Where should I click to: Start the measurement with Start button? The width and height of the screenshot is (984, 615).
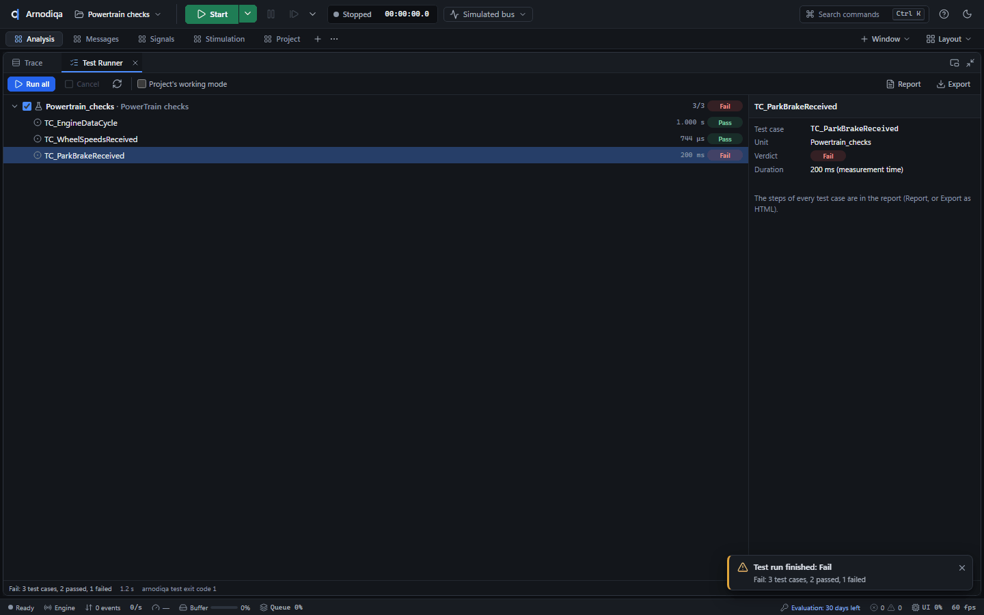[212, 14]
